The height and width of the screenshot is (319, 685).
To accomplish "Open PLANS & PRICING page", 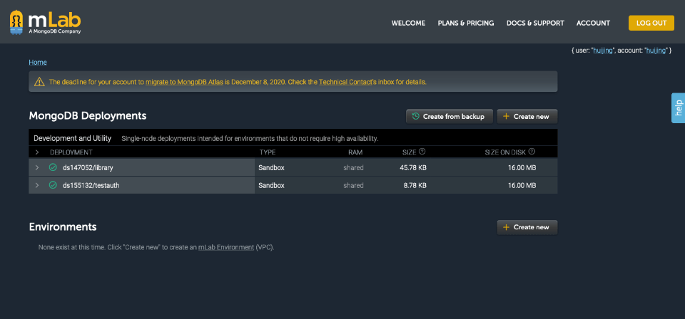I will (x=466, y=23).
